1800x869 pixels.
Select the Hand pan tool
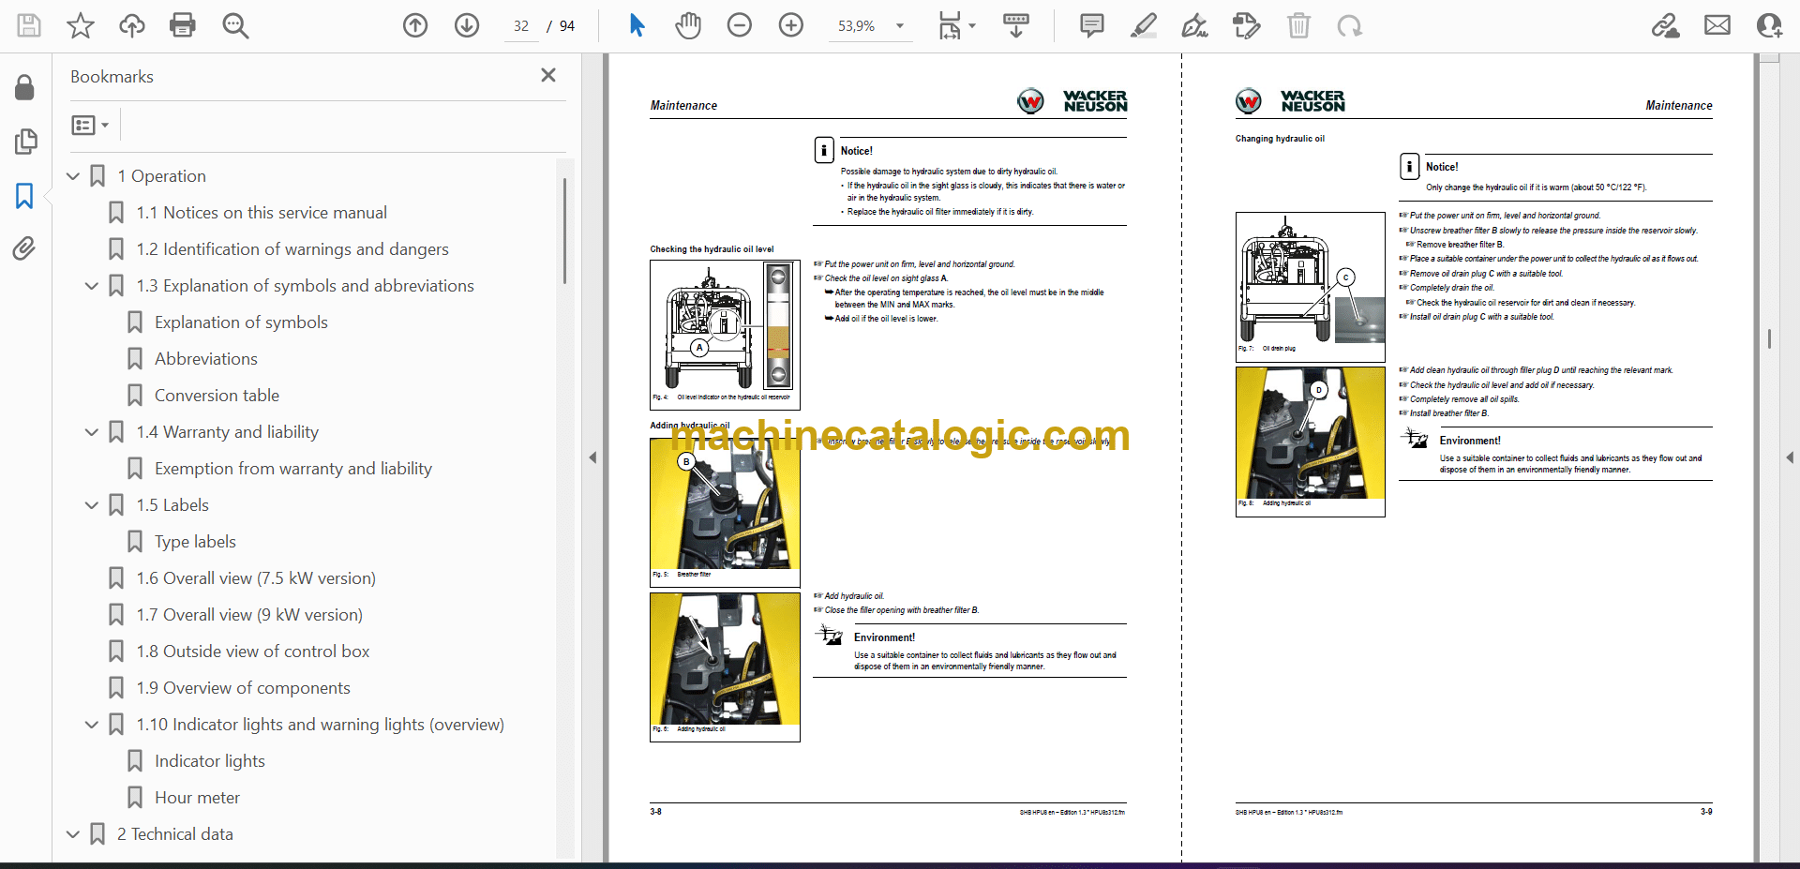pos(688,25)
